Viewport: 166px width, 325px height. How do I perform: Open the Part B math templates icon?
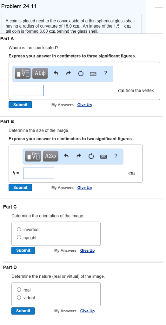[x=33, y=156]
